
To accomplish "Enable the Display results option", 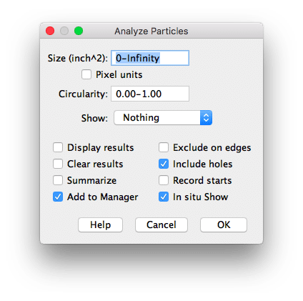I will pyautogui.click(x=58, y=147).
